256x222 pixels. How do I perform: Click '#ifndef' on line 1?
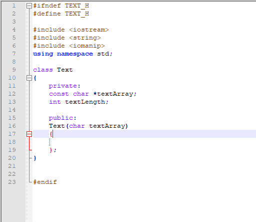click(x=47, y=6)
